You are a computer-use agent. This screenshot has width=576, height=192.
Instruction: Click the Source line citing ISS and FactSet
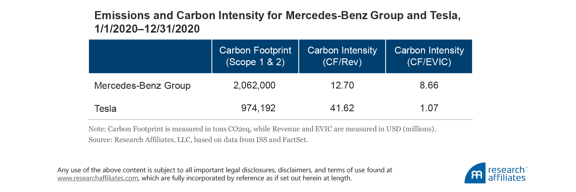pyautogui.click(x=198, y=140)
